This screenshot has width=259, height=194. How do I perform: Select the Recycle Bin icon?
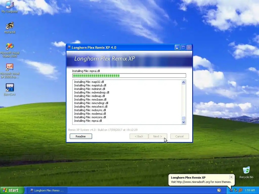[246, 172]
